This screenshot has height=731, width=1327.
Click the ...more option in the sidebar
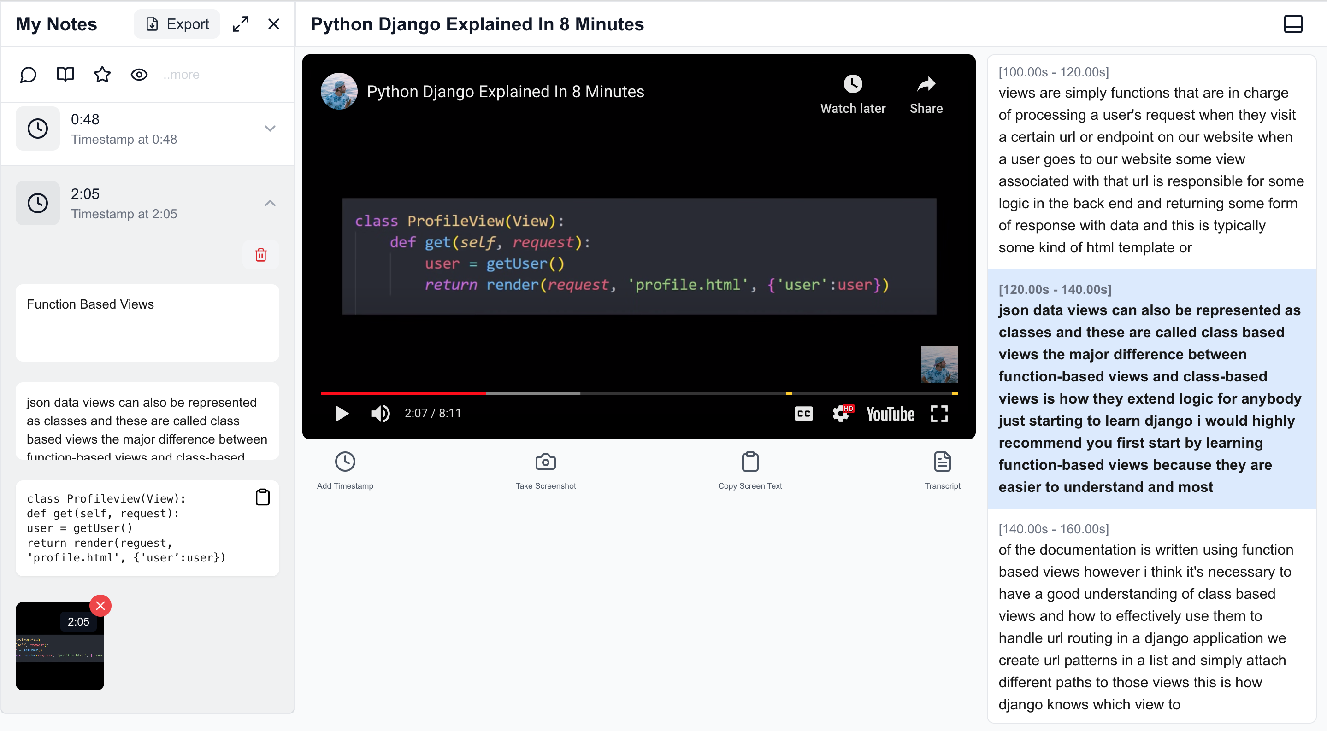[x=180, y=75]
